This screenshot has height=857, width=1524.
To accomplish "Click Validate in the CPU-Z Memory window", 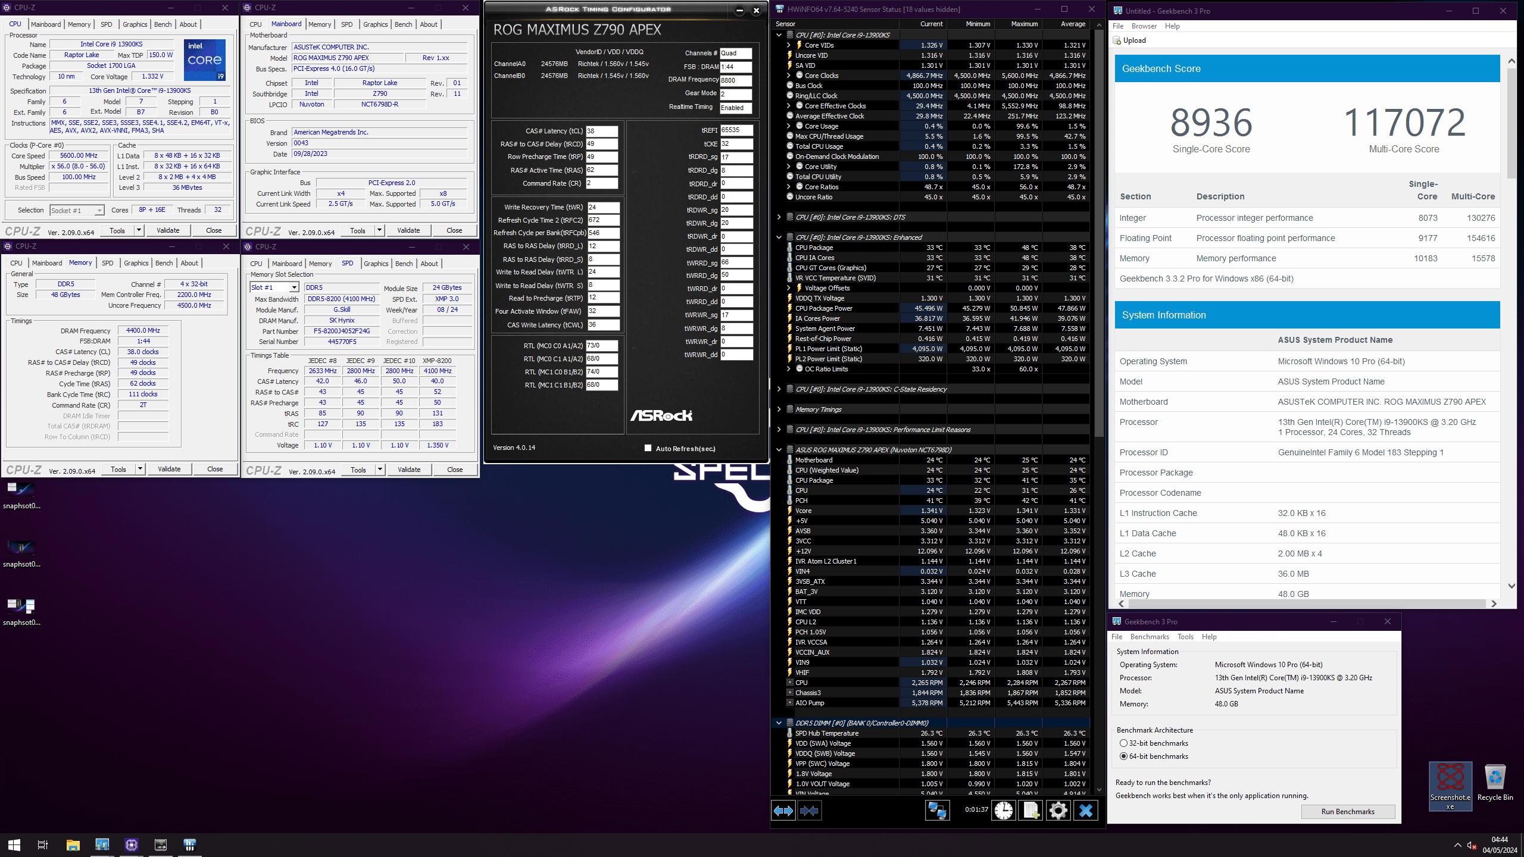I will 169,469.
